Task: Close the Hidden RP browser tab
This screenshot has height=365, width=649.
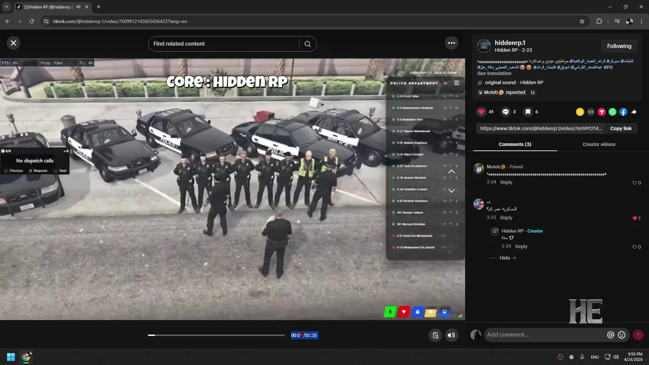Action: 87,7
